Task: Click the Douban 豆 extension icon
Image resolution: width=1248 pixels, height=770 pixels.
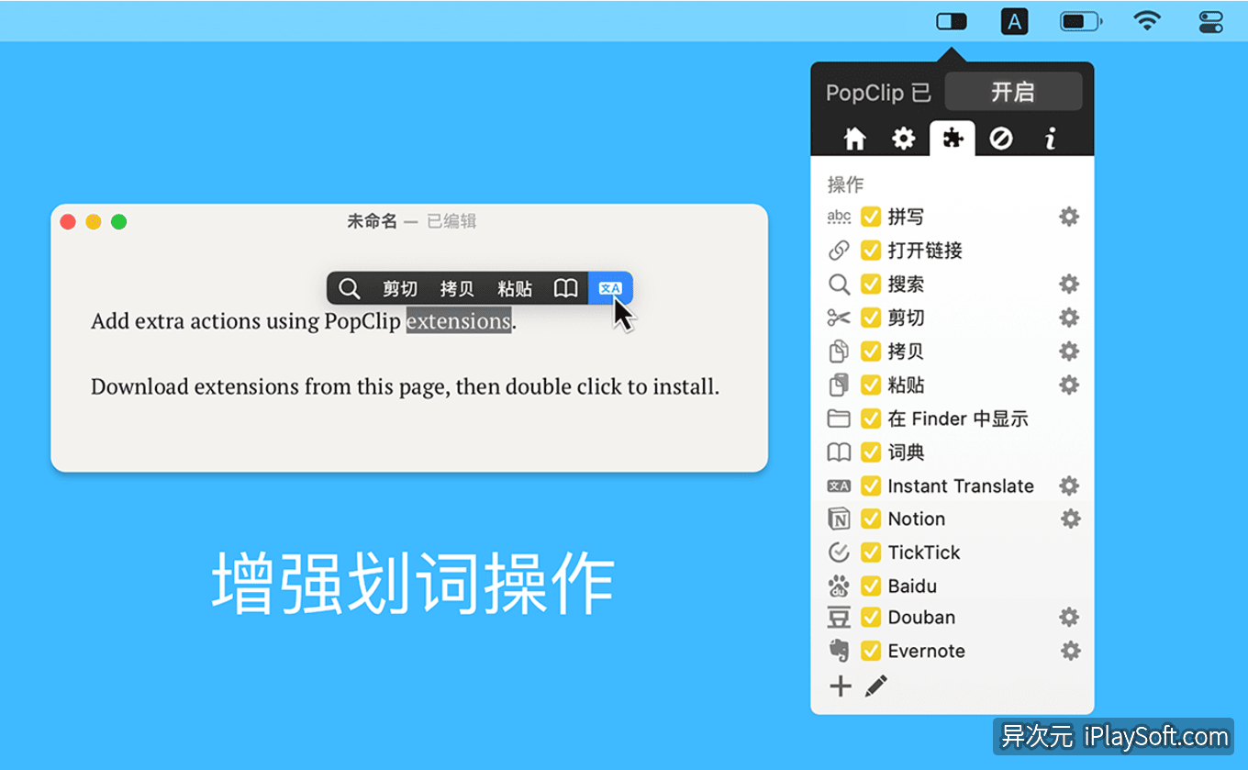Action: tap(839, 618)
